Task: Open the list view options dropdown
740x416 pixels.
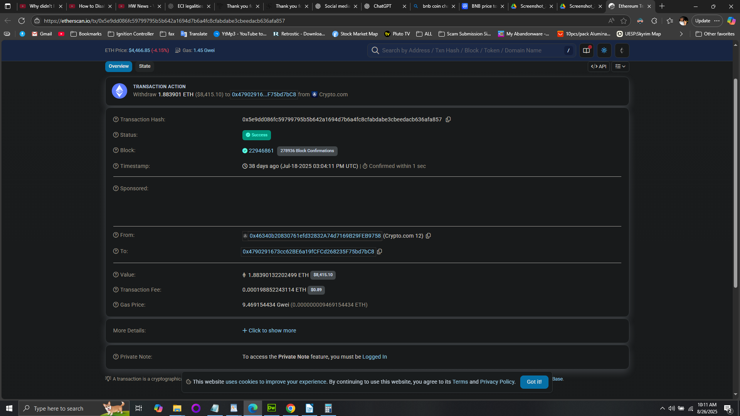Action: [x=620, y=66]
